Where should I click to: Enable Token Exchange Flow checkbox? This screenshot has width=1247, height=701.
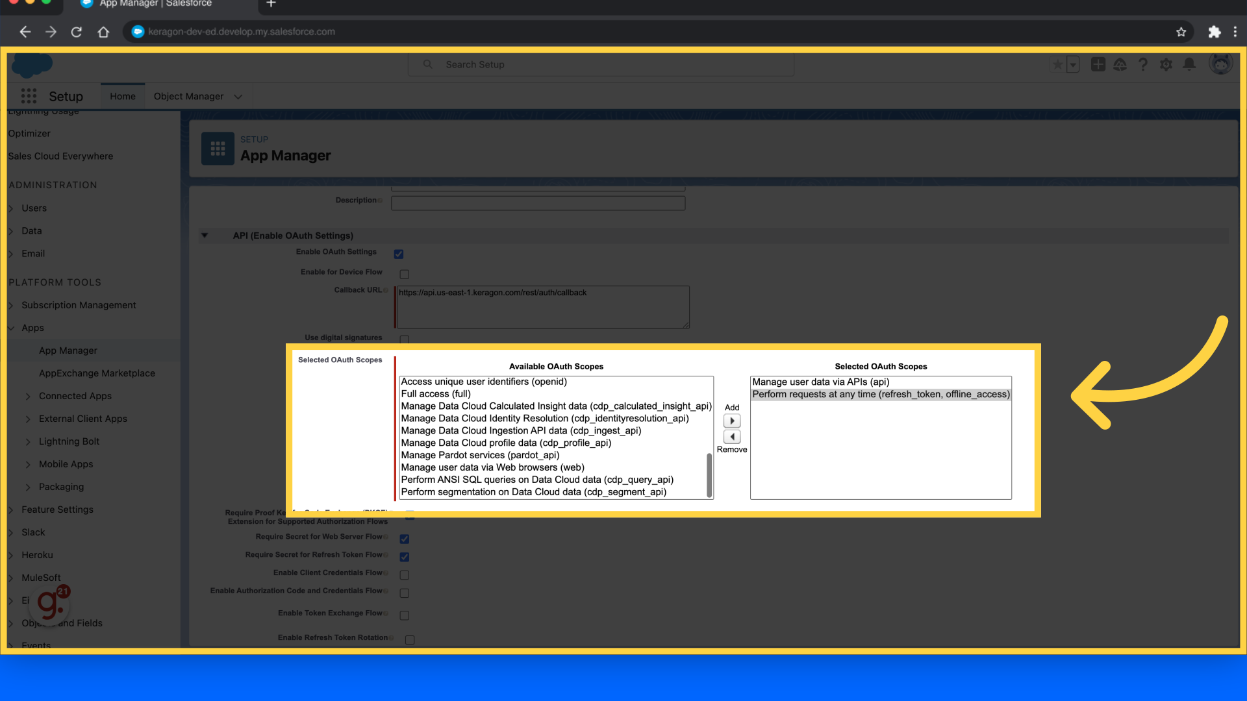404,615
